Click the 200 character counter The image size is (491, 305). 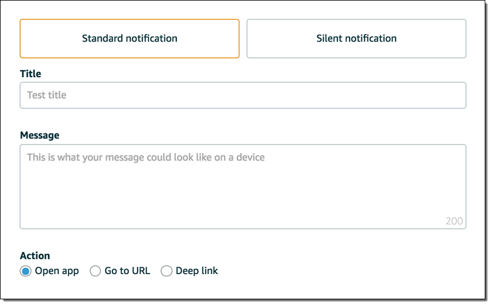coord(454,221)
